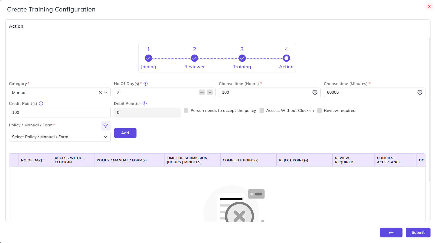Click the Debit Point(s) field
435x243 pixels.
tap(147, 112)
